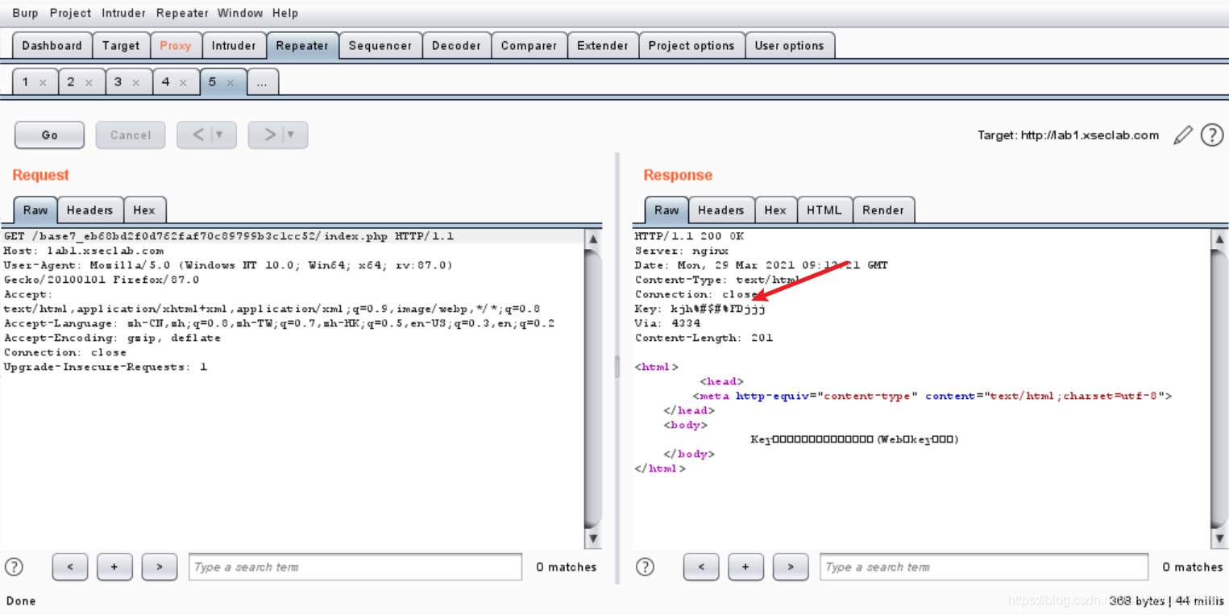The width and height of the screenshot is (1229, 615).
Task: Select Repeater sub-tab 4
Action: (166, 82)
